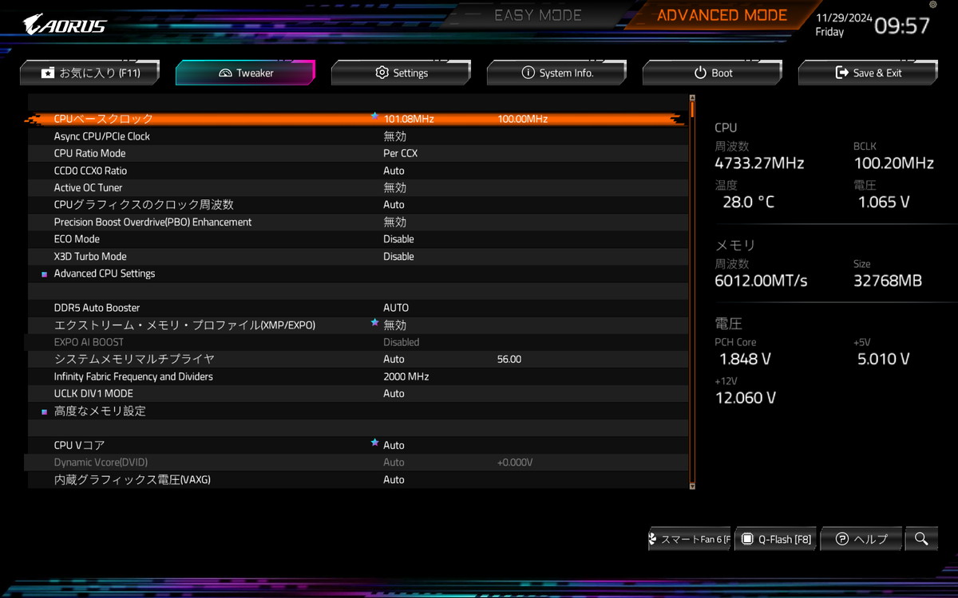Click the memory frequency 6012.00MT/s reading

coord(761,281)
